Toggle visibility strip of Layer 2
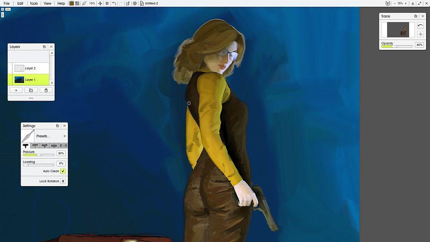The height and width of the screenshot is (242, 430). coord(10,68)
